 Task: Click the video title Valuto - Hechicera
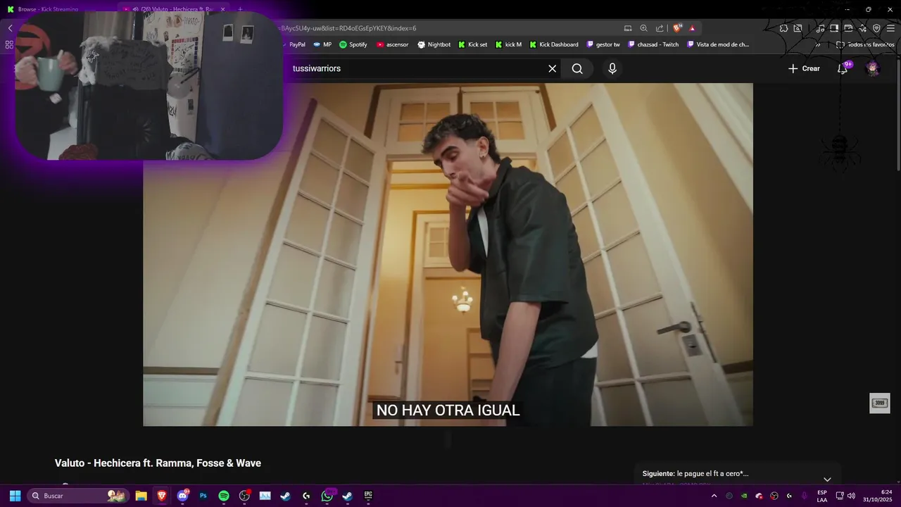pos(158,463)
